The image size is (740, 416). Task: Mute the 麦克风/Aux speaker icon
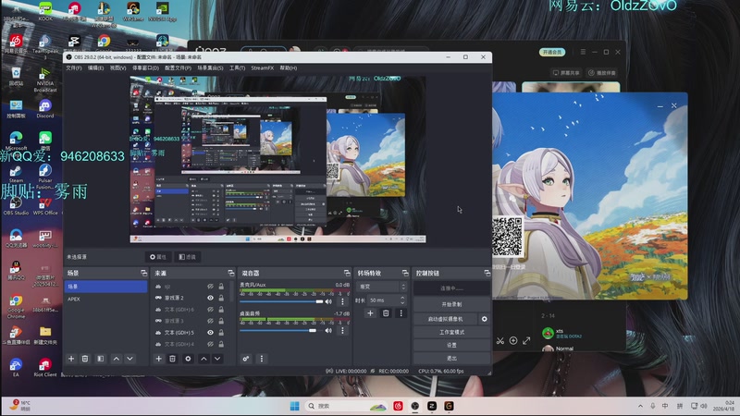point(328,302)
